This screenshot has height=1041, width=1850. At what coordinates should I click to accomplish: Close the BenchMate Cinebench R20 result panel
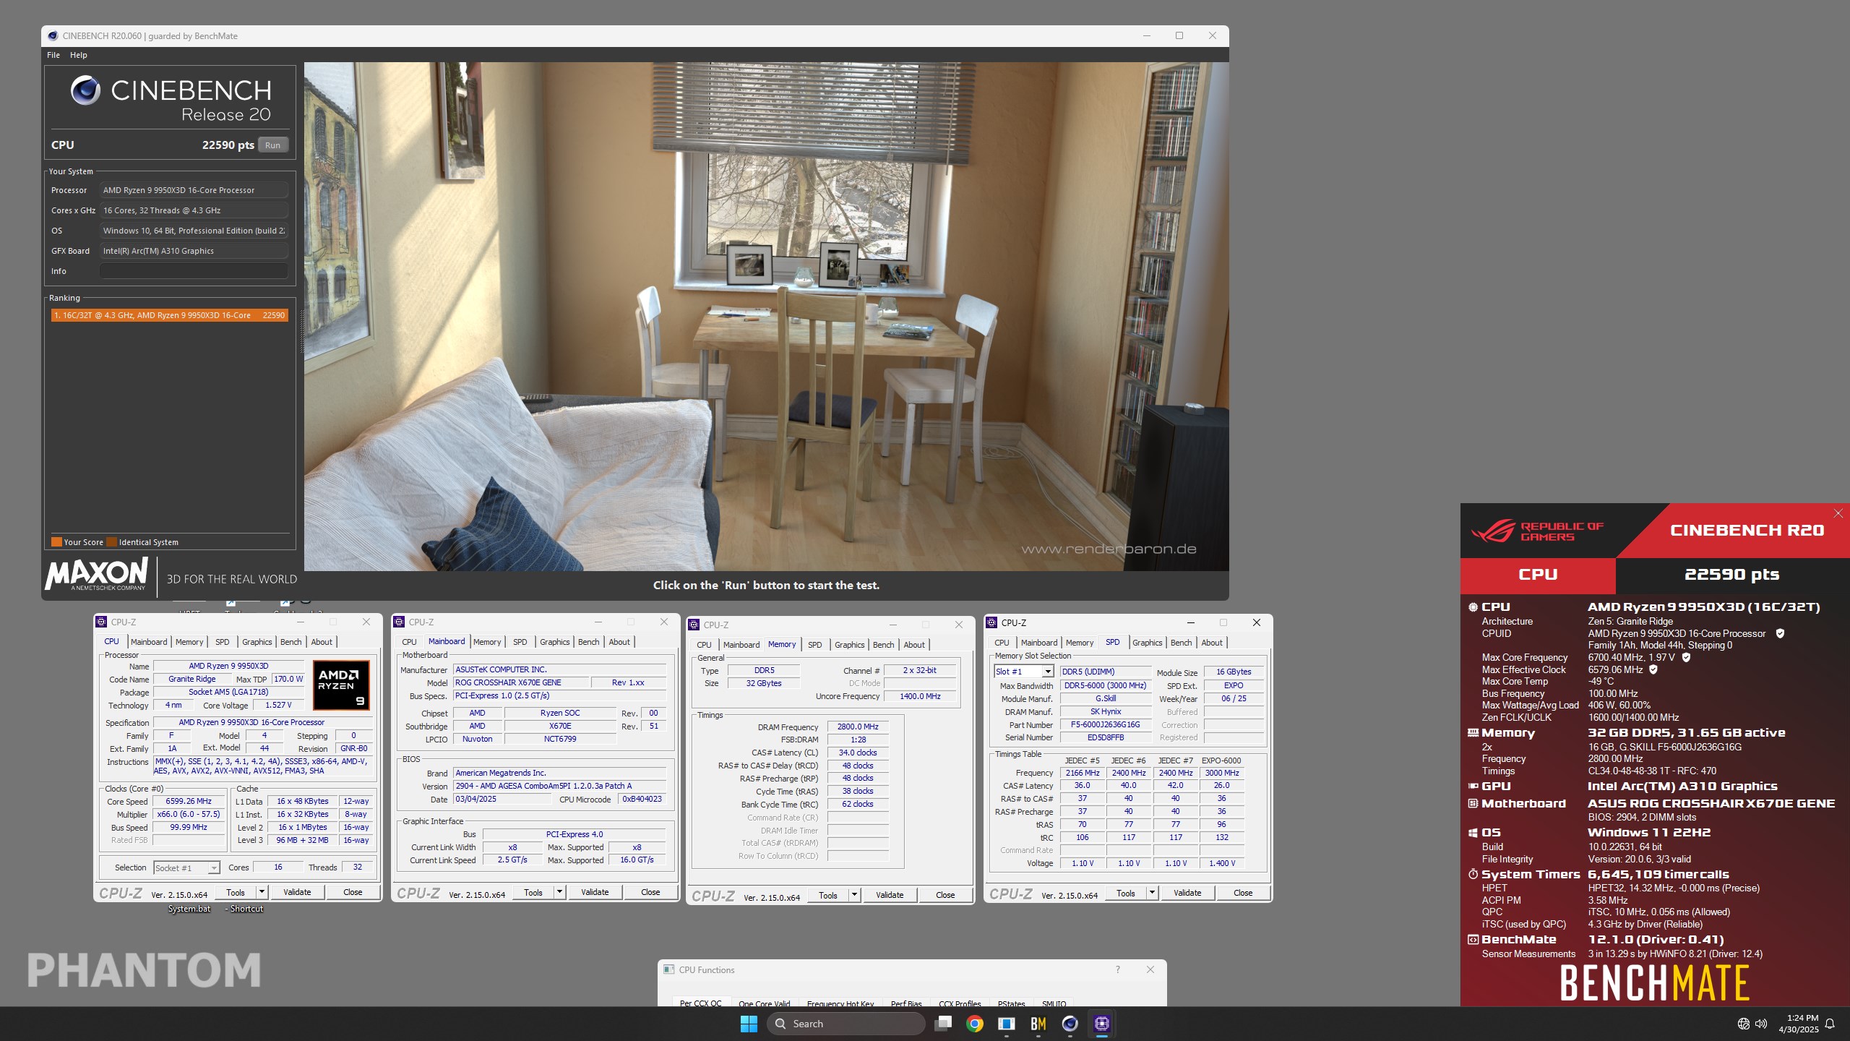pyautogui.click(x=1838, y=513)
